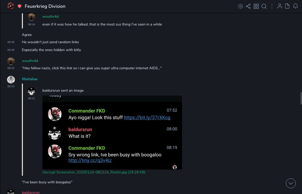Click the room avatar in the header
The width and height of the screenshot is (302, 194).
11,6
